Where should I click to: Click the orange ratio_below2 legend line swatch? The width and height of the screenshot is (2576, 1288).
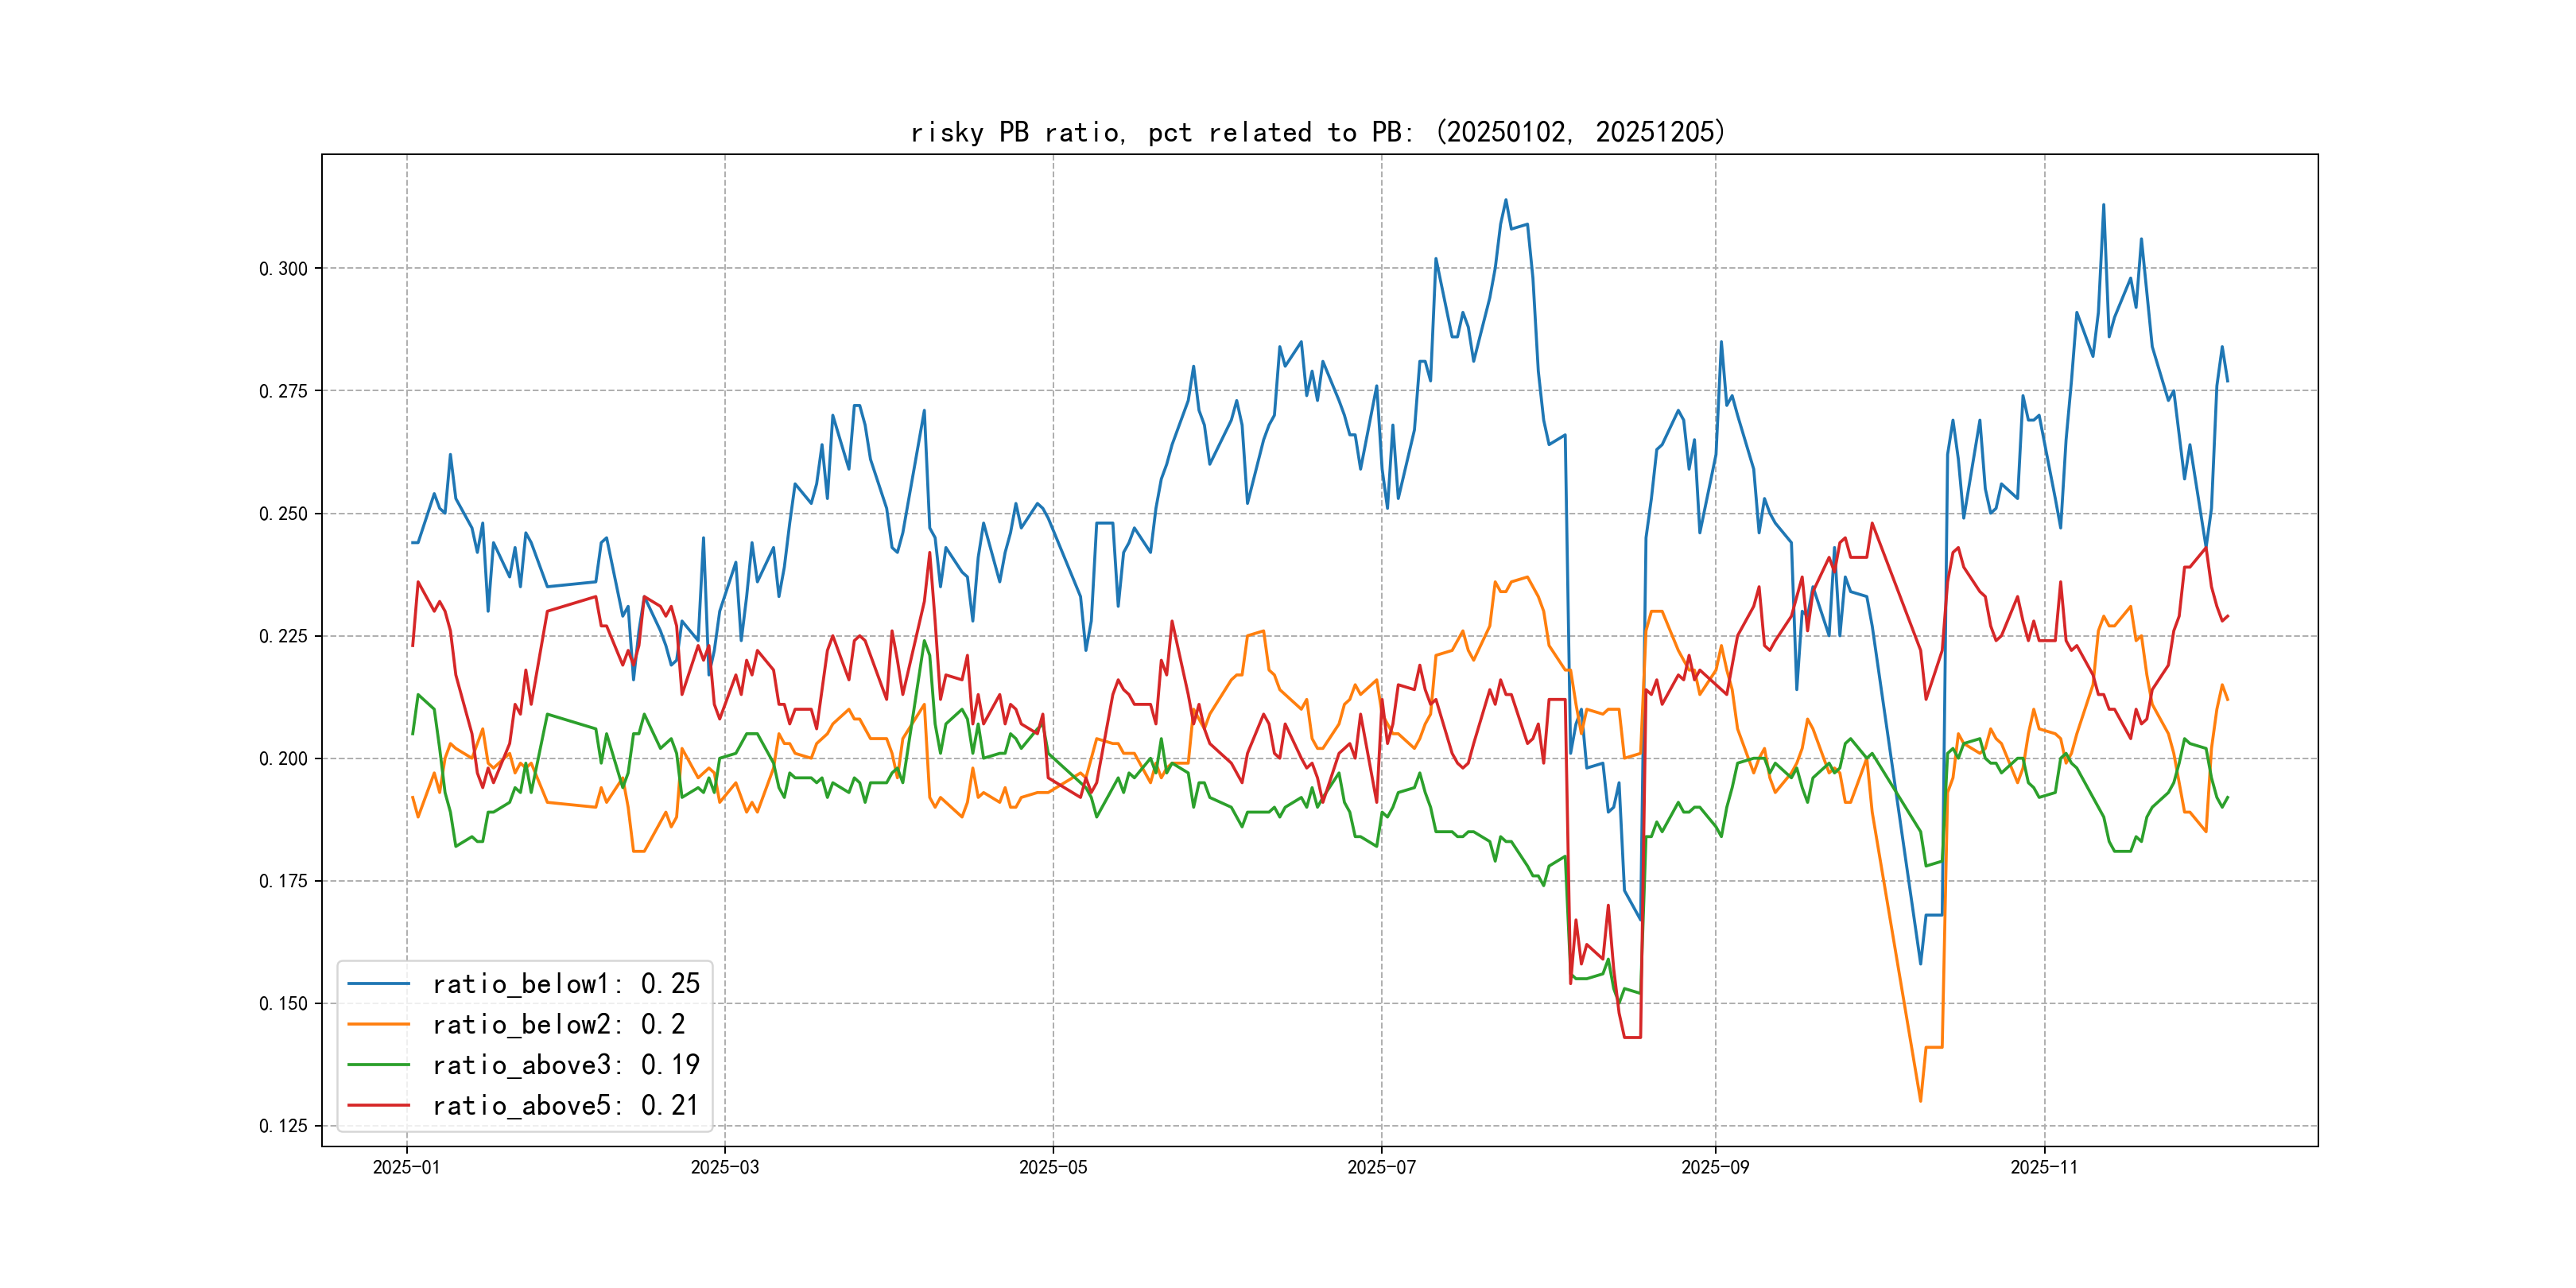point(378,1024)
